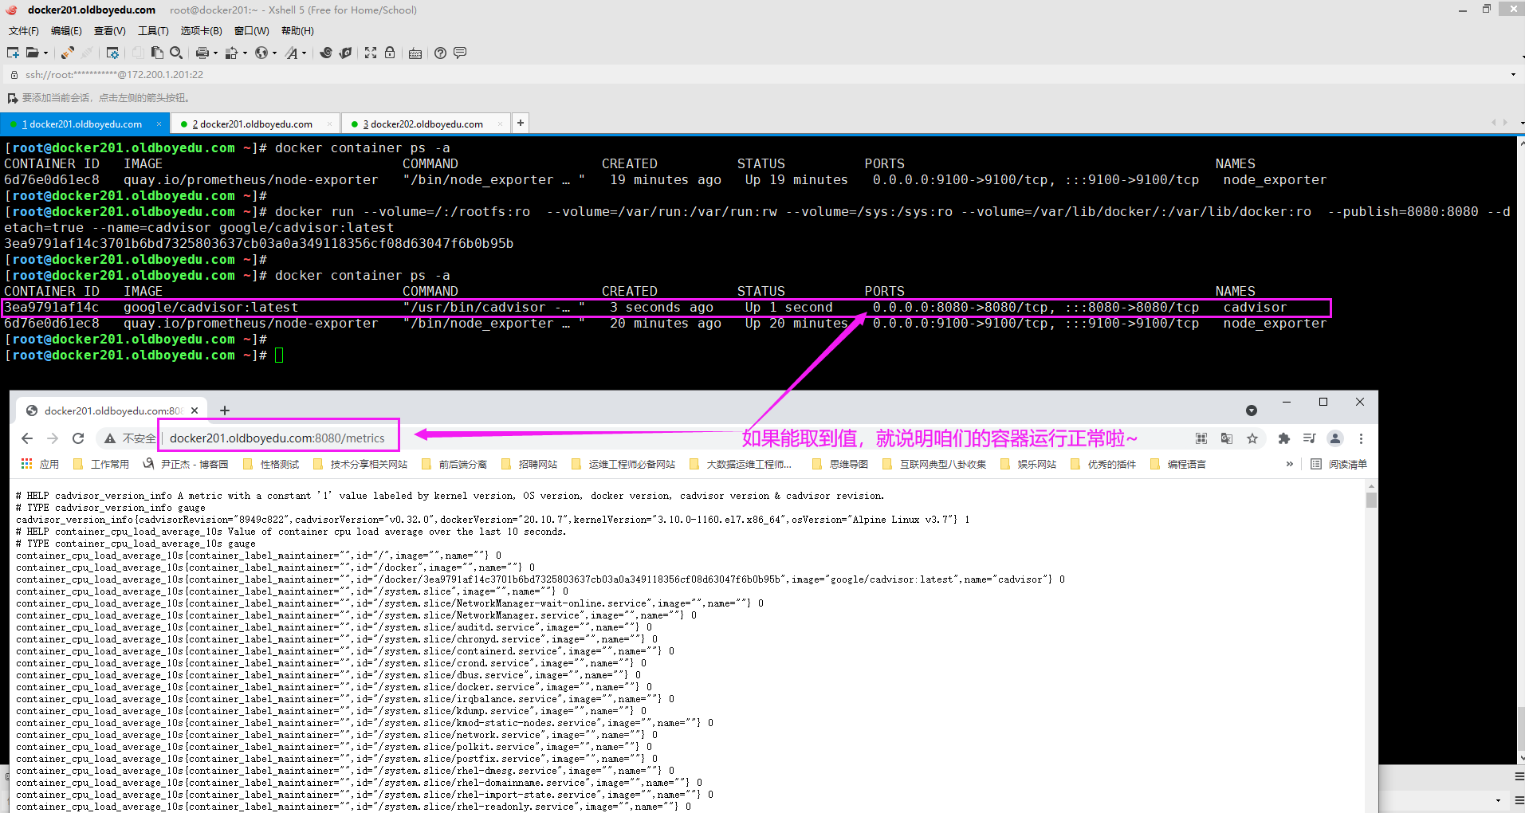Launch Xftp swirl icon
The image size is (1525, 813).
tap(326, 53)
